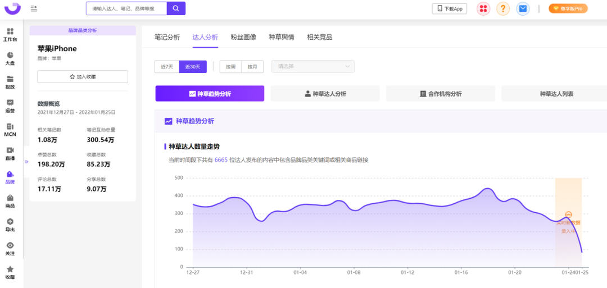The width and height of the screenshot is (607, 288).
Task: Toggle the sidebar menu collapse icon
Action: click(34, 8)
